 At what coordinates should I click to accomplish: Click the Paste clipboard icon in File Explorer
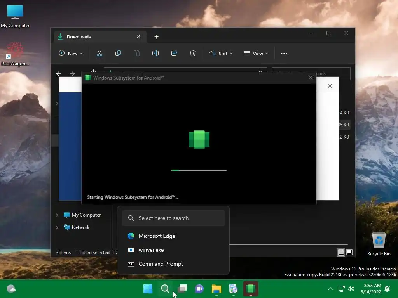click(137, 53)
